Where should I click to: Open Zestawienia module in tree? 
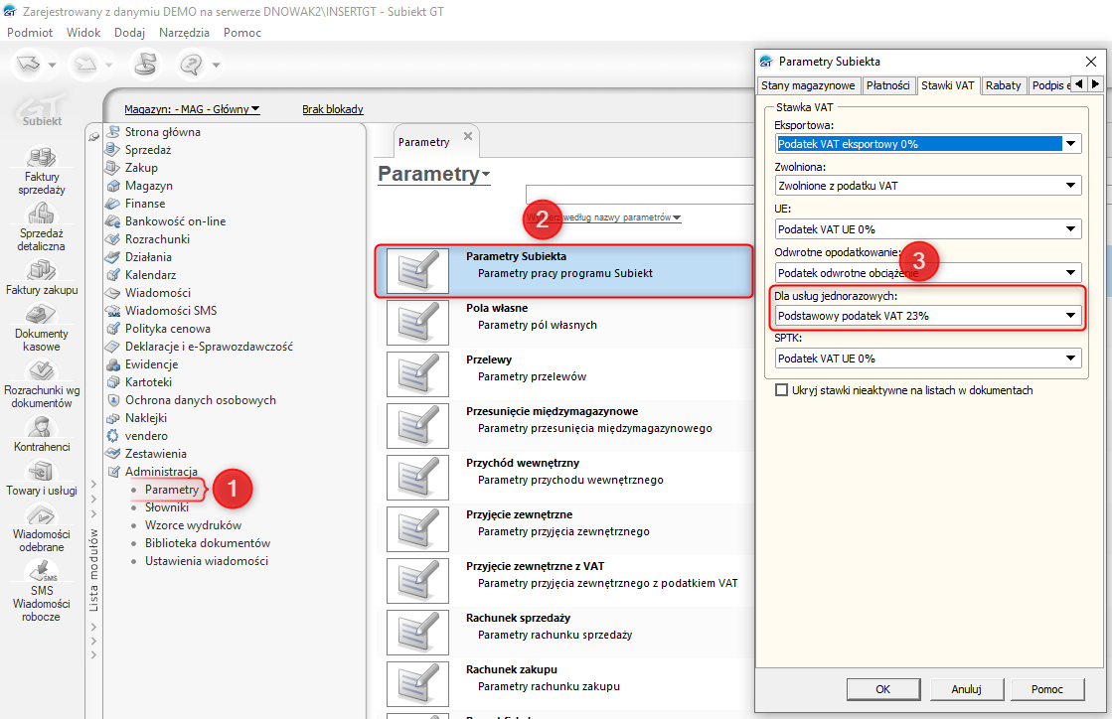click(156, 454)
